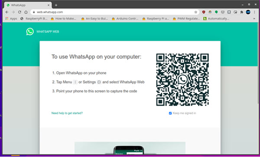Click the WhatsApp logo in header
This screenshot has height=157, width=260.
(30, 32)
